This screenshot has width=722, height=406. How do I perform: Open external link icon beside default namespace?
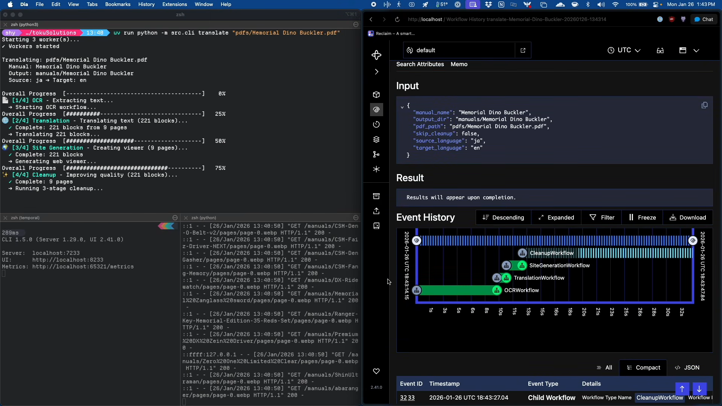[523, 50]
